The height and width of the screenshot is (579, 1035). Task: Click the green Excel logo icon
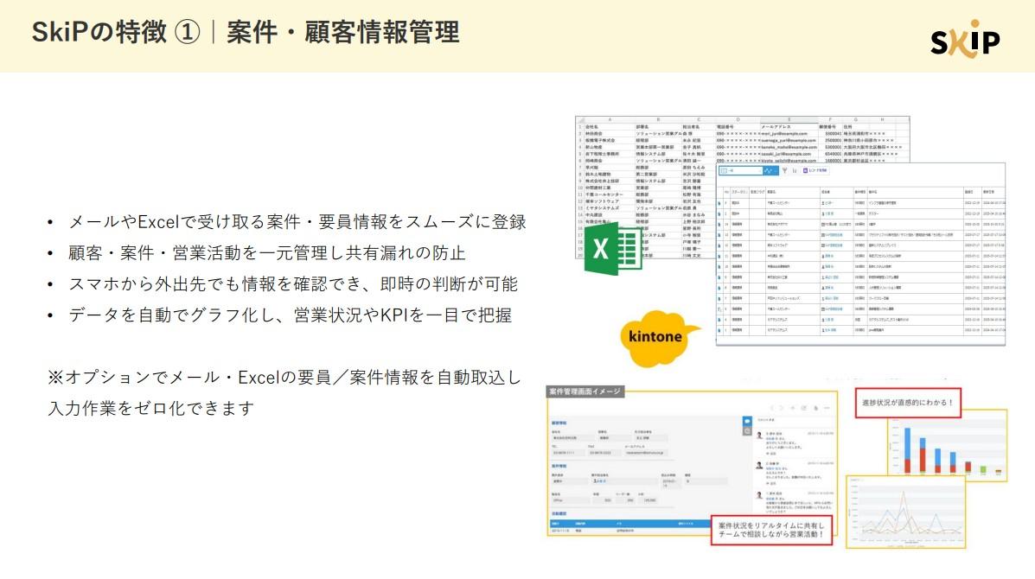(x=612, y=249)
